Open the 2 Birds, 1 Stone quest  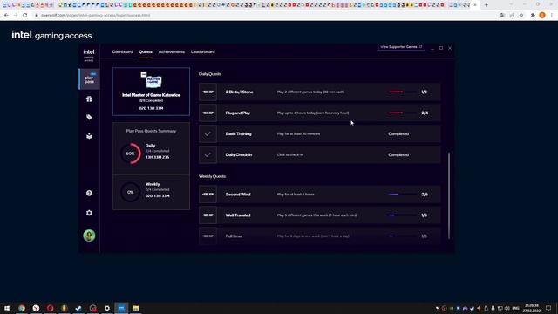coord(320,92)
